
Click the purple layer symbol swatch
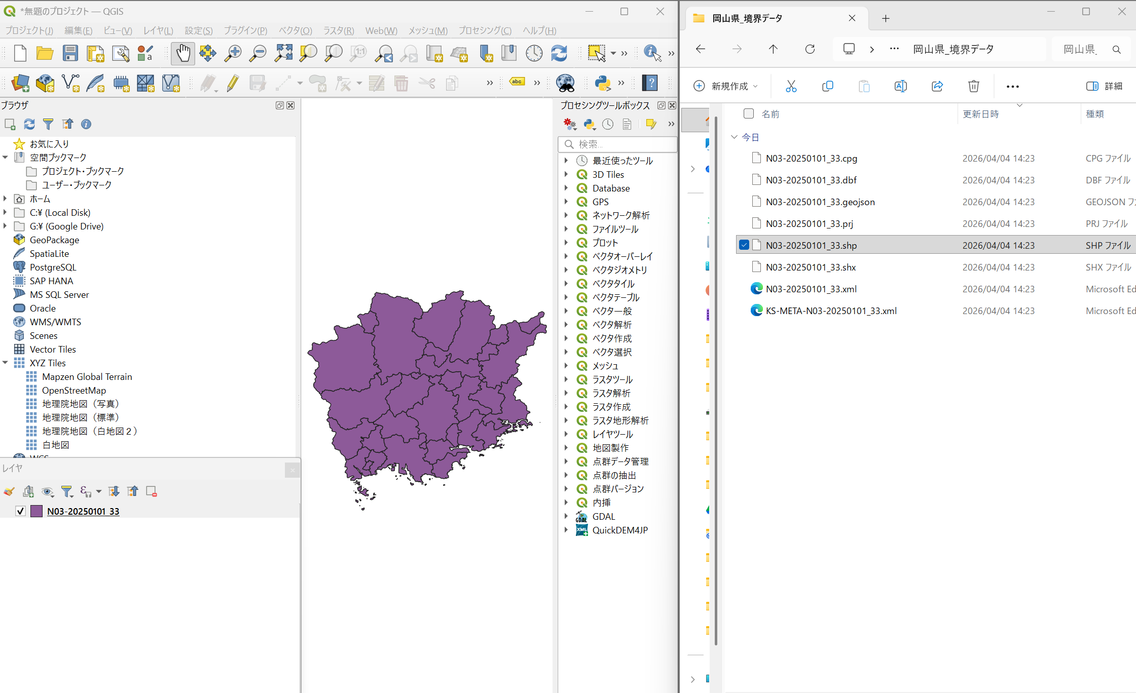(36, 511)
